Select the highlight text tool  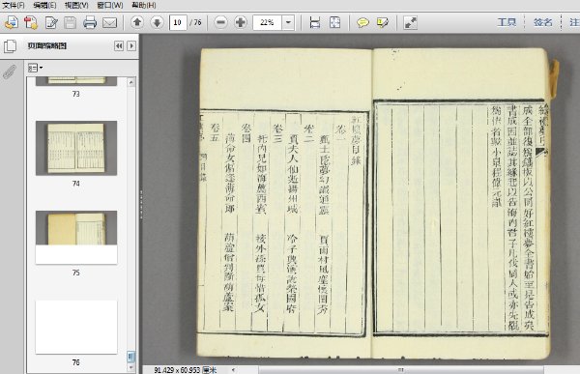(x=383, y=22)
